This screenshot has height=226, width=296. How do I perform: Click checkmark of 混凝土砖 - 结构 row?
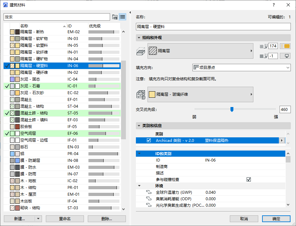[7, 113]
